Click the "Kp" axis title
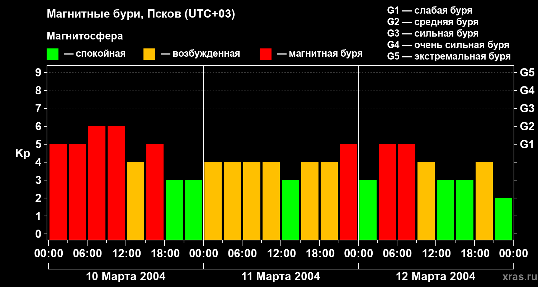The height and width of the screenshot is (287, 538). (23, 153)
